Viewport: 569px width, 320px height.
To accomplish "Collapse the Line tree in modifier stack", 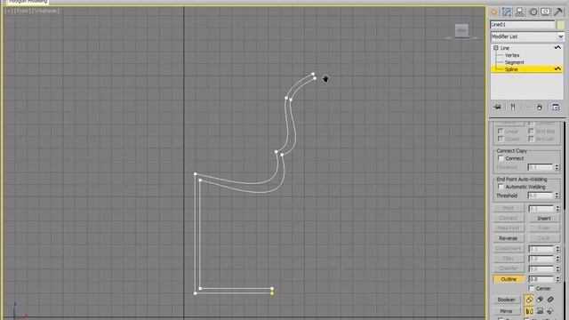I will tap(496, 48).
